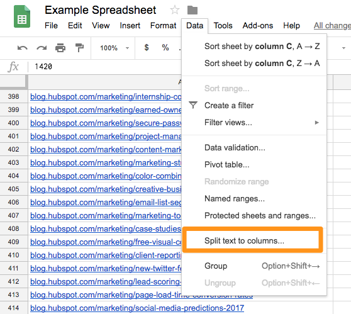Open Named ranges...
The height and width of the screenshot is (314, 351).
click(x=254, y=199)
